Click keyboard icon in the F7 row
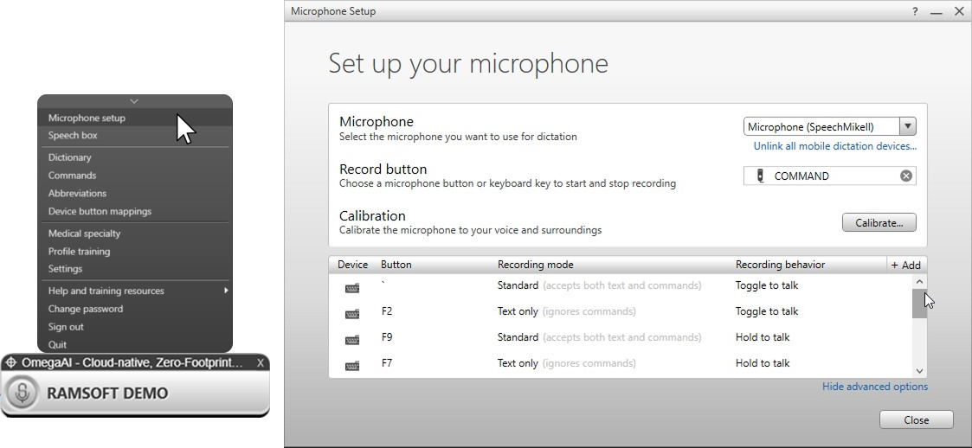This screenshot has width=972, height=448. point(352,366)
